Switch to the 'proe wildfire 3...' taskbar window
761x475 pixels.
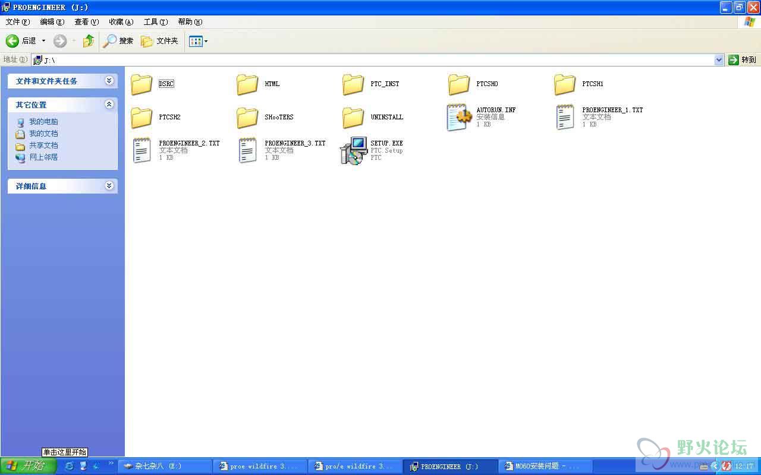tap(260, 467)
